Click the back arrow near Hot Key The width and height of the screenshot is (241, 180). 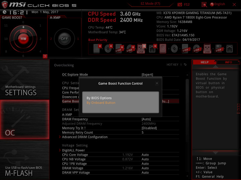point(185,65)
